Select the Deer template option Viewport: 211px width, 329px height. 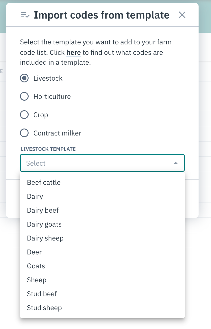point(102,252)
